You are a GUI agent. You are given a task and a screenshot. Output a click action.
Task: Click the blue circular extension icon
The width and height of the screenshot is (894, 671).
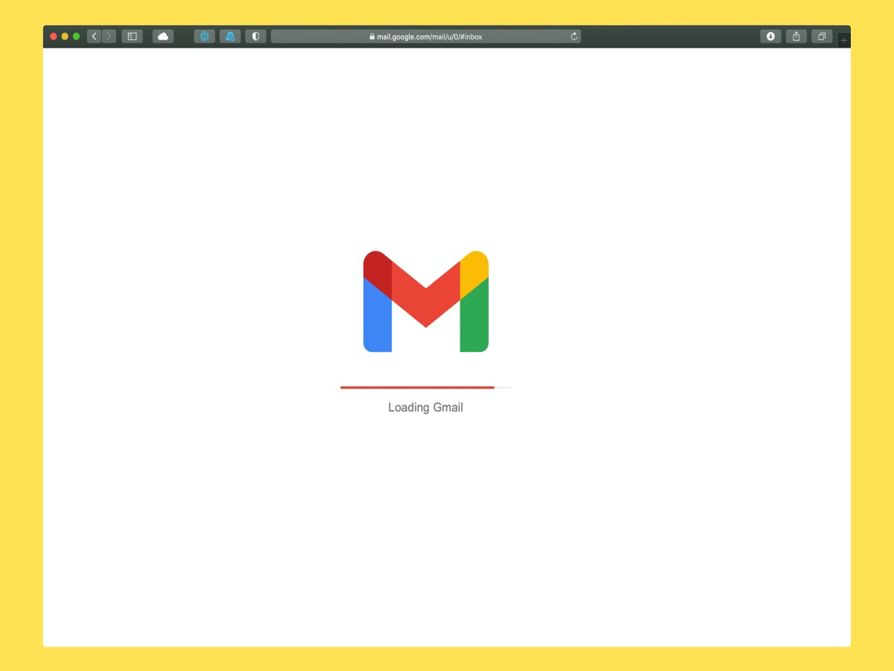tap(205, 37)
